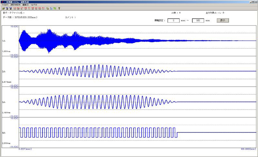Open the ヘルプ menu
Viewport: 258px width, 157px height.
[x=34, y=5]
